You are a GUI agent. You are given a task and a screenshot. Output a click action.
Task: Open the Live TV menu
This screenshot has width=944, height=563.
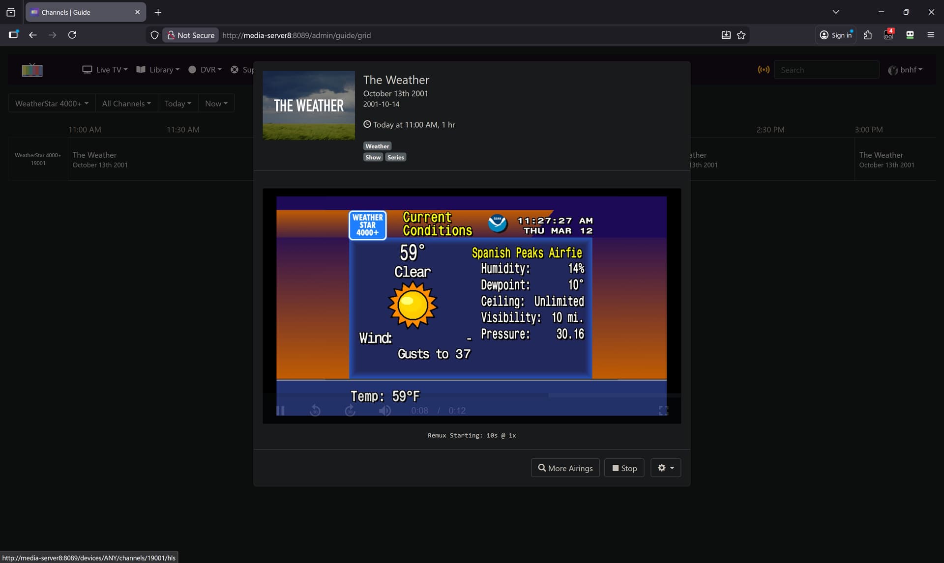click(x=105, y=70)
